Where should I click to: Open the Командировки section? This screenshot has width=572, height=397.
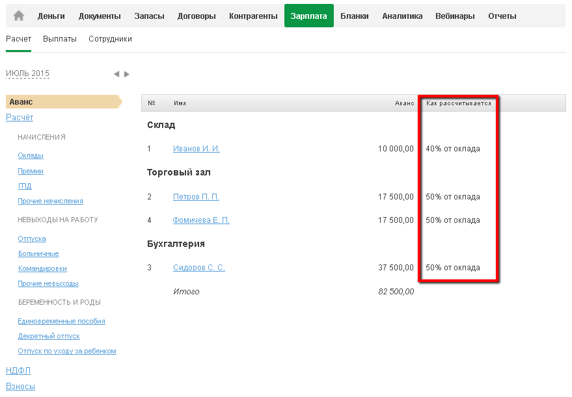pyautogui.click(x=42, y=269)
